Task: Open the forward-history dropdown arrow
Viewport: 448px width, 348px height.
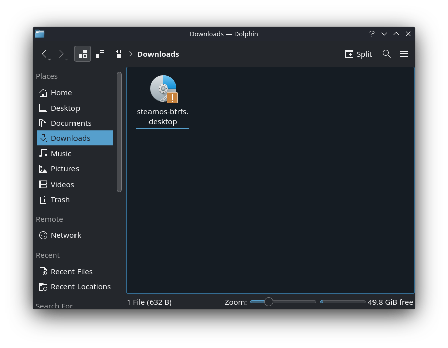Action: click(x=66, y=59)
